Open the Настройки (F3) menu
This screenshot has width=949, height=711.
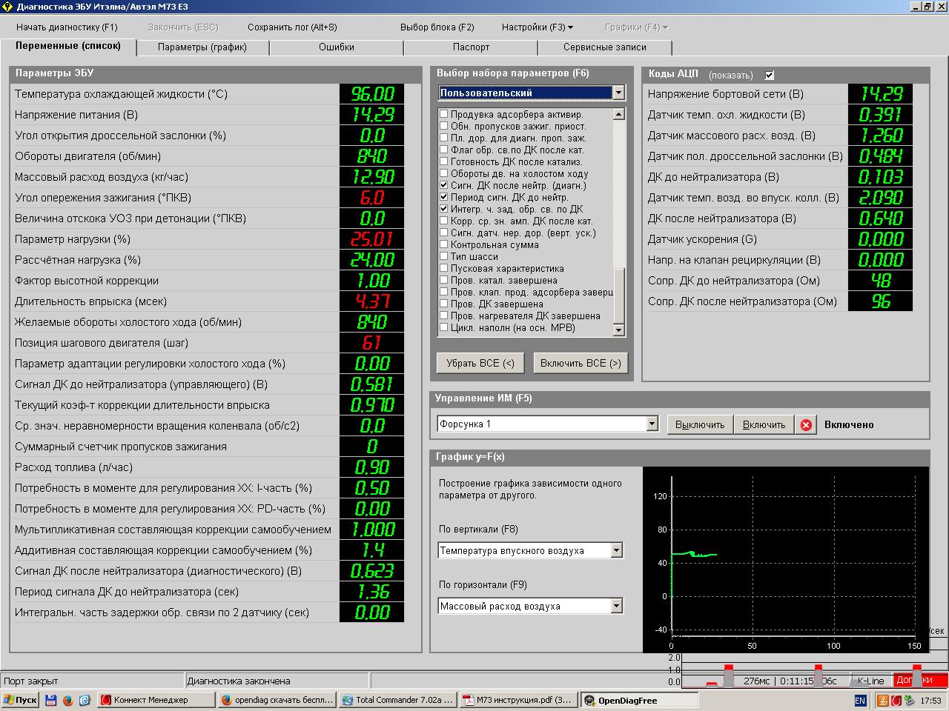coord(537,27)
